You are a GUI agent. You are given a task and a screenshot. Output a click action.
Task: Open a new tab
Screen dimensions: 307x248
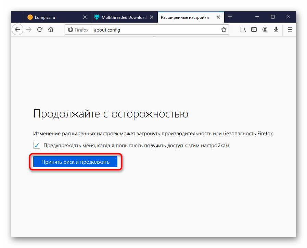(230, 17)
